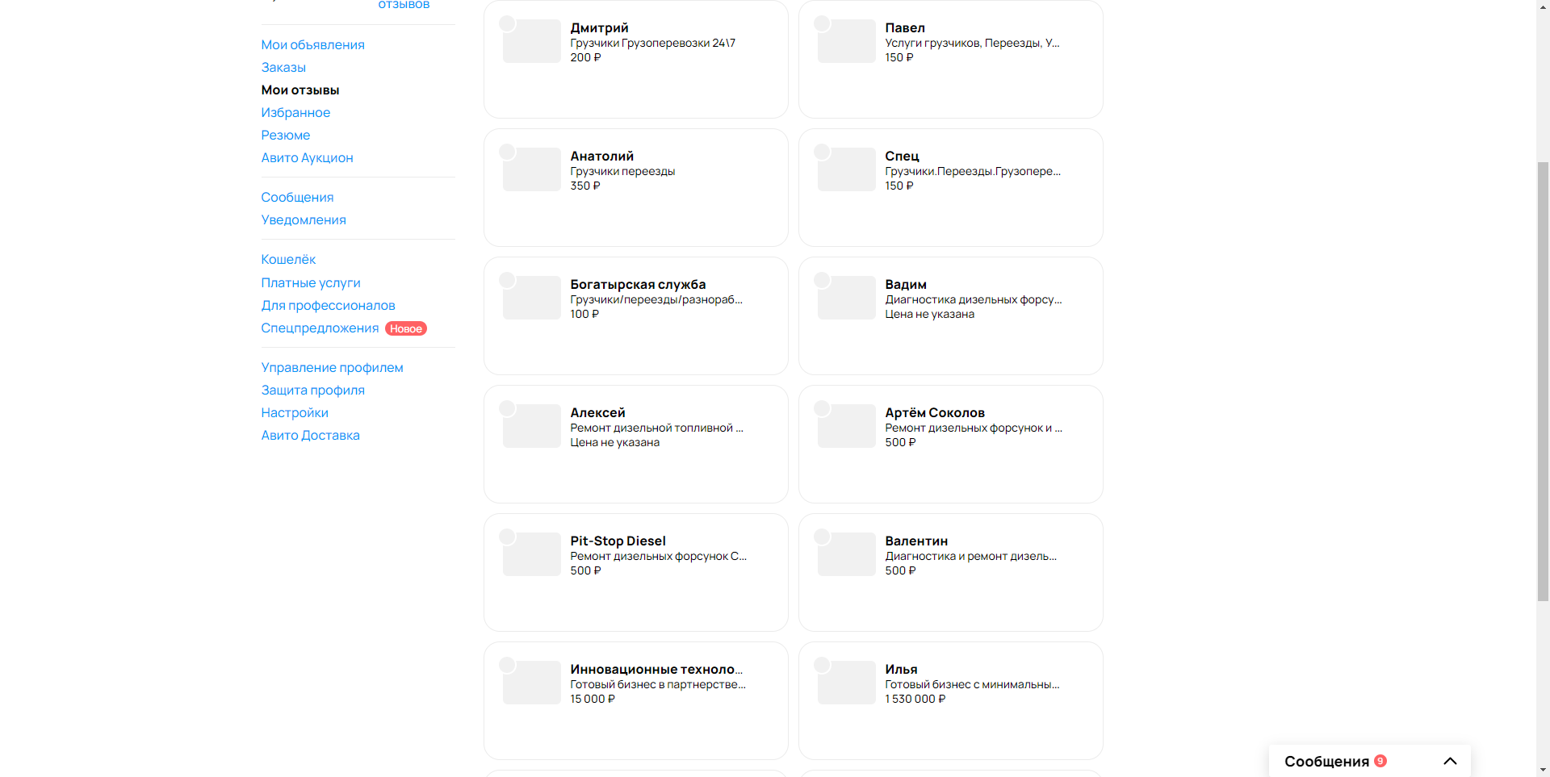
Task: Select avatar circle on Павел card
Action: (x=822, y=23)
